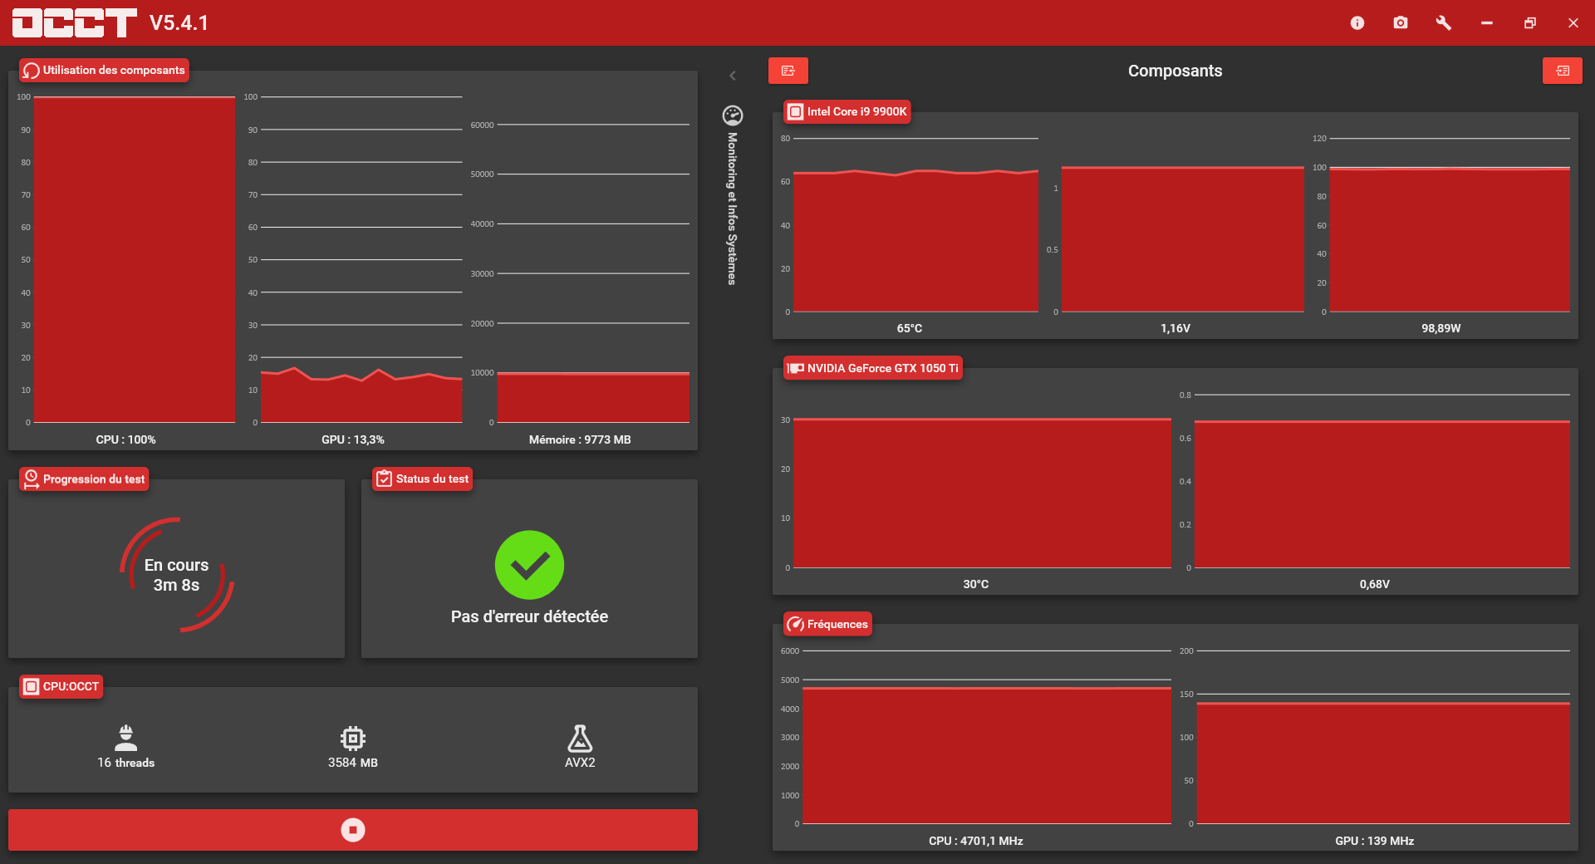Click the Intel Core i9 9900K chip icon
1595x864 pixels.
tap(796, 111)
